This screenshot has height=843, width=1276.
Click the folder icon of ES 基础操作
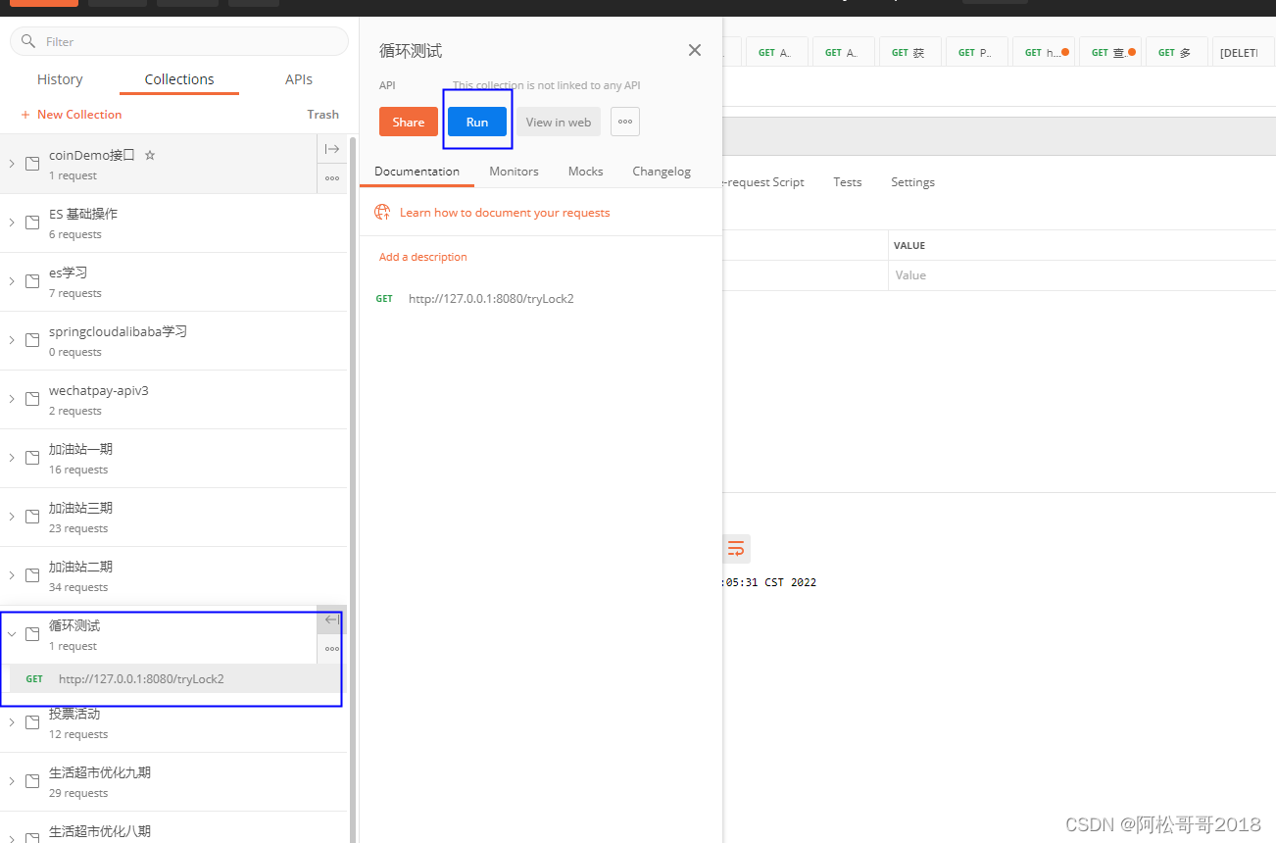click(x=32, y=223)
